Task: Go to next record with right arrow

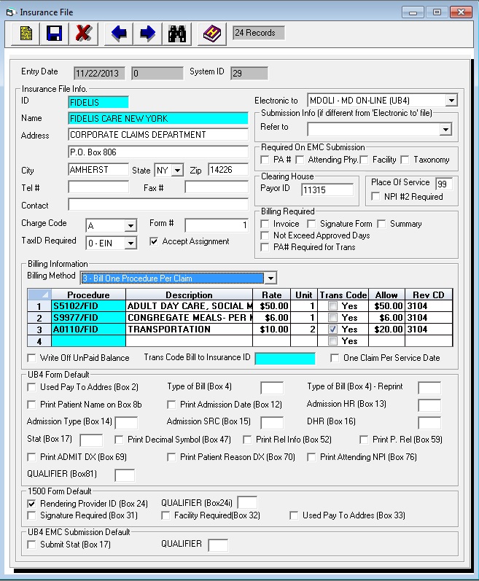Action: [x=147, y=34]
